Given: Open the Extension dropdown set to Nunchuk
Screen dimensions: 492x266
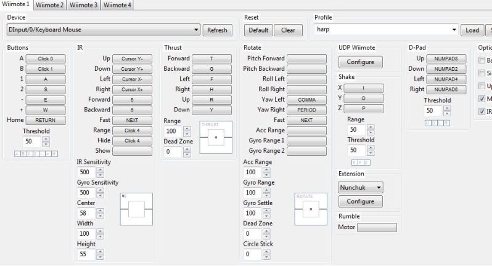Looking at the screenshot, I should [x=361, y=187].
